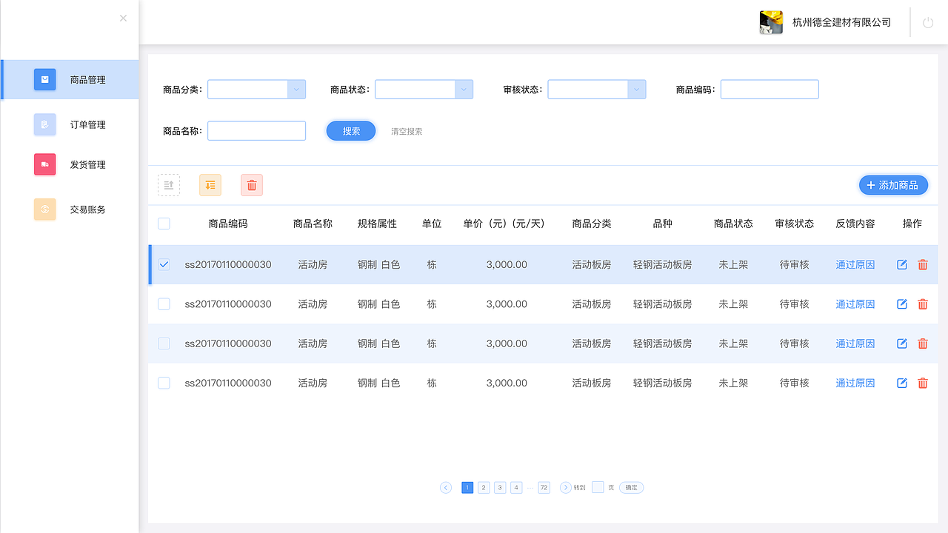The image size is (948, 533).
Task: Click the 搜索 button
Action: click(x=351, y=131)
